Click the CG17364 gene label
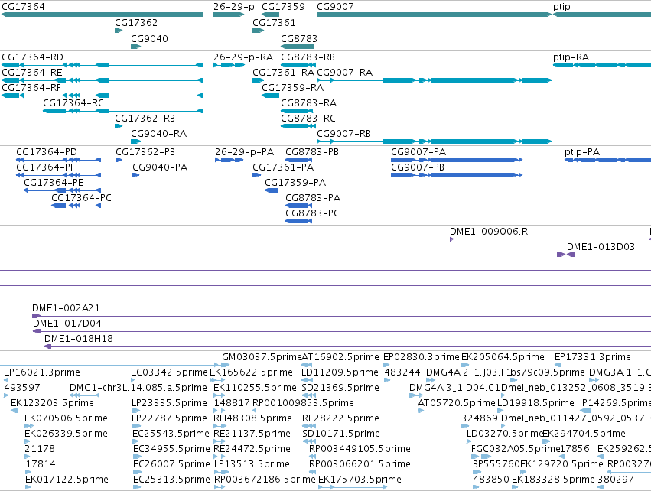 (x=23, y=7)
